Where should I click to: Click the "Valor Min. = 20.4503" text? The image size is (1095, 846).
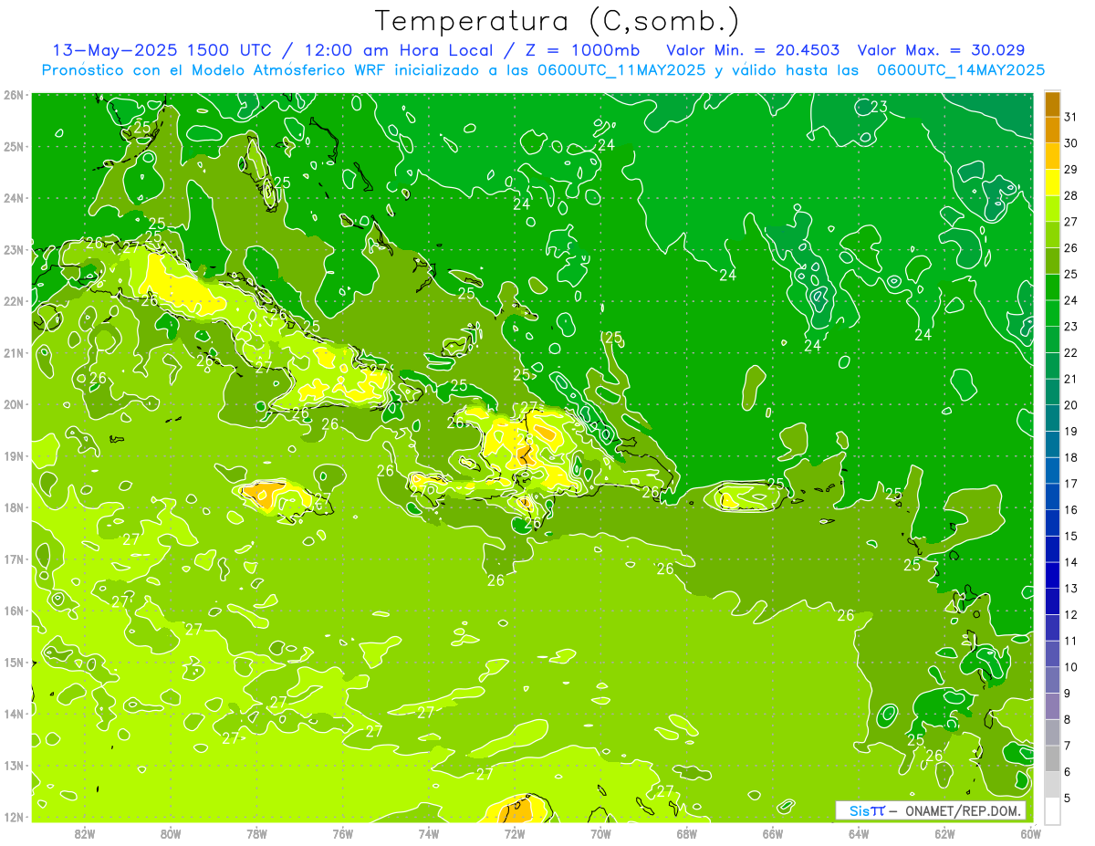pyautogui.click(x=753, y=50)
